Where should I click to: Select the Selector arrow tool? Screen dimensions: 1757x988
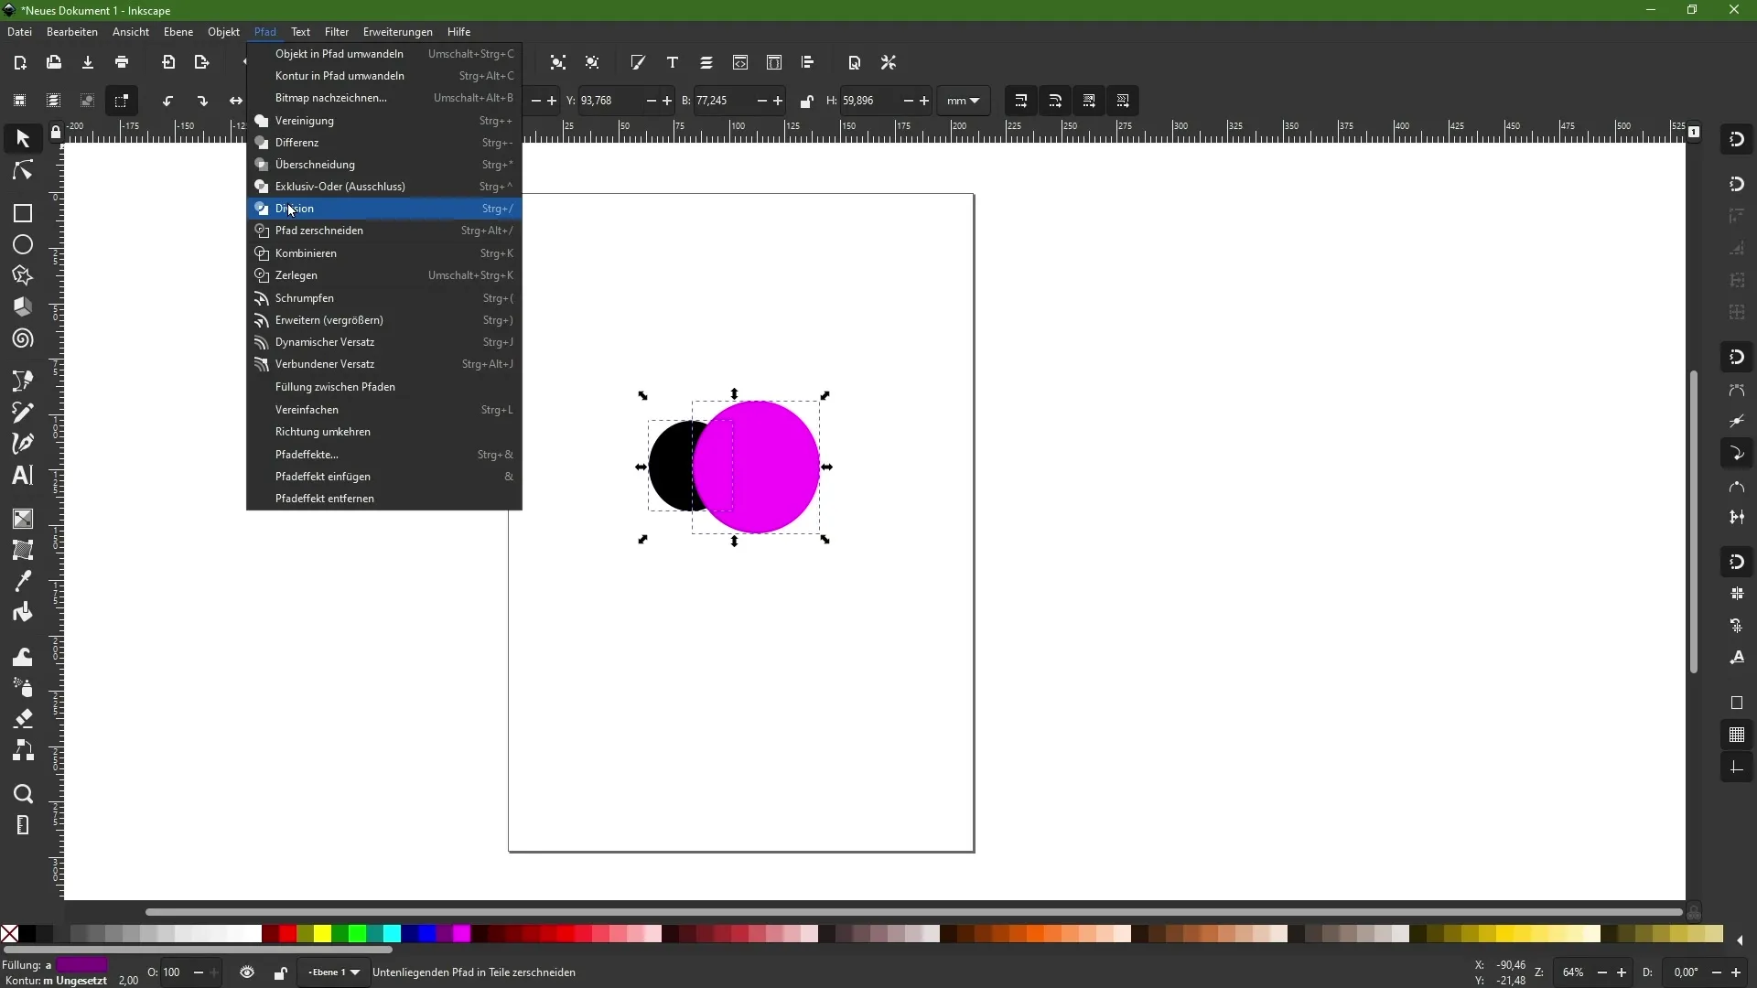pyautogui.click(x=23, y=139)
